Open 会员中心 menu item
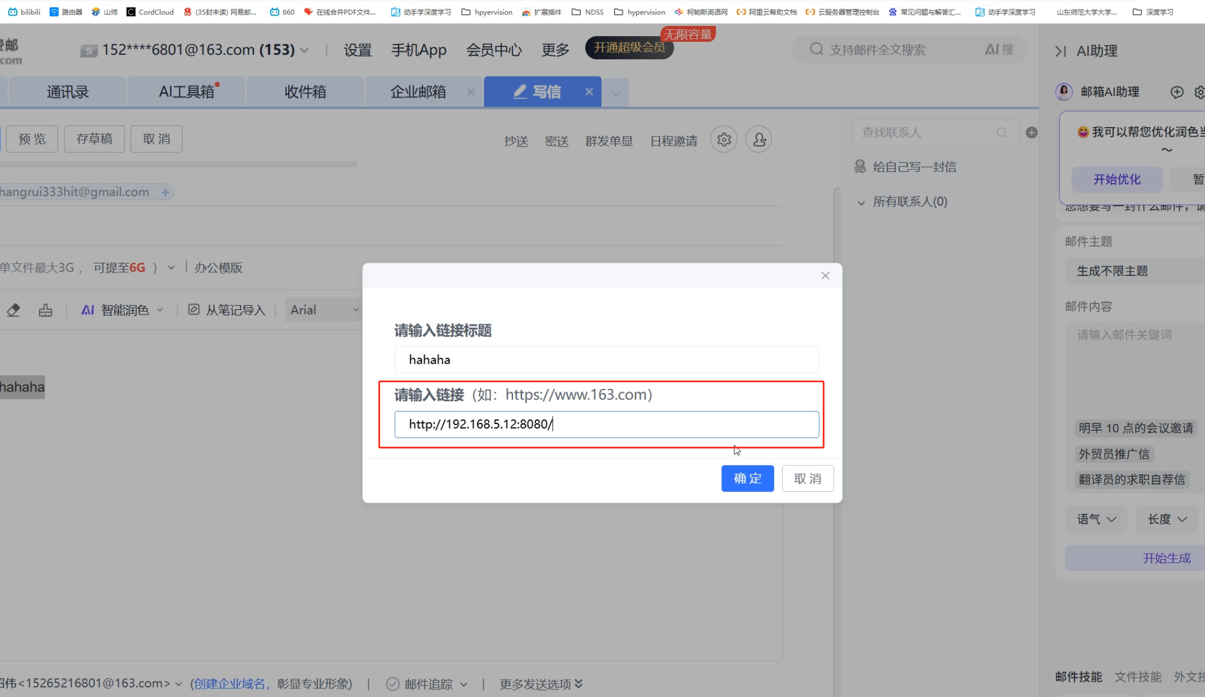1205x697 pixels. coord(493,50)
